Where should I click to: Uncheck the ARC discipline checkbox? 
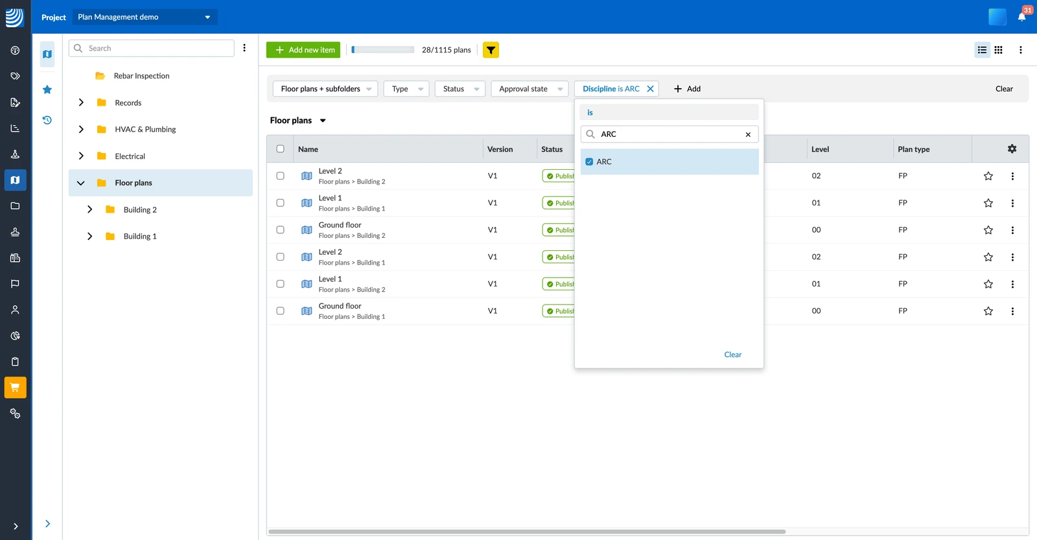(589, 162)
